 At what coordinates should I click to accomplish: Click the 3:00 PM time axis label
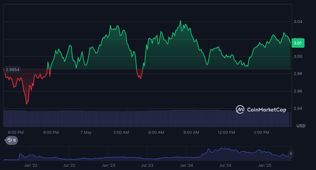point(261,132)
